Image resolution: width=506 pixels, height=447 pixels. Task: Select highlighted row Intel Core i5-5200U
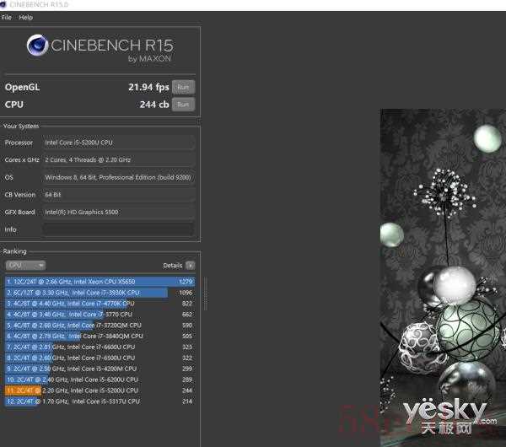point(100,390)
